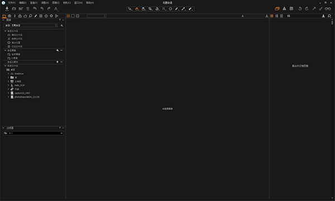The image size is (335, 201).
Task: Switch browser to list view icon
Action: [281, 16]
